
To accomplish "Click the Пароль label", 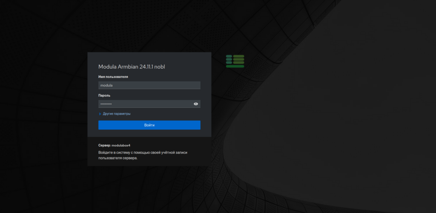I will tap(104, 95).
